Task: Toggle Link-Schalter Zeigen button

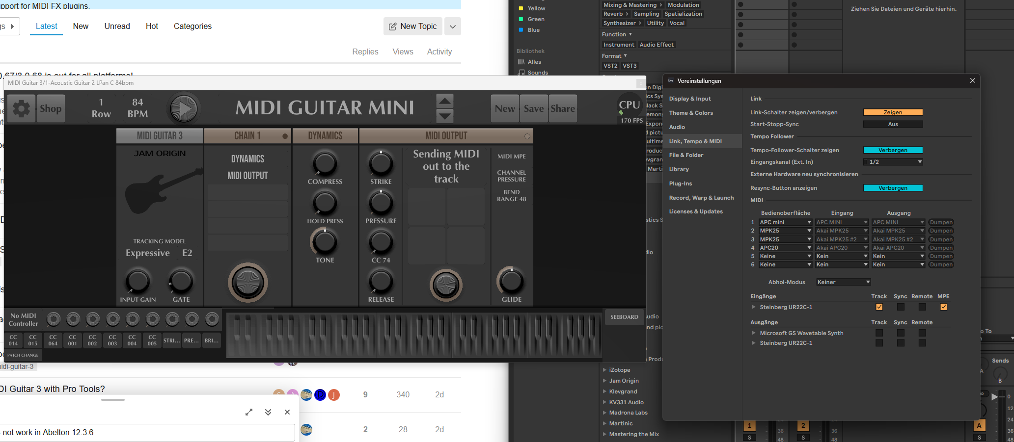Action: [x=893, y=112]
